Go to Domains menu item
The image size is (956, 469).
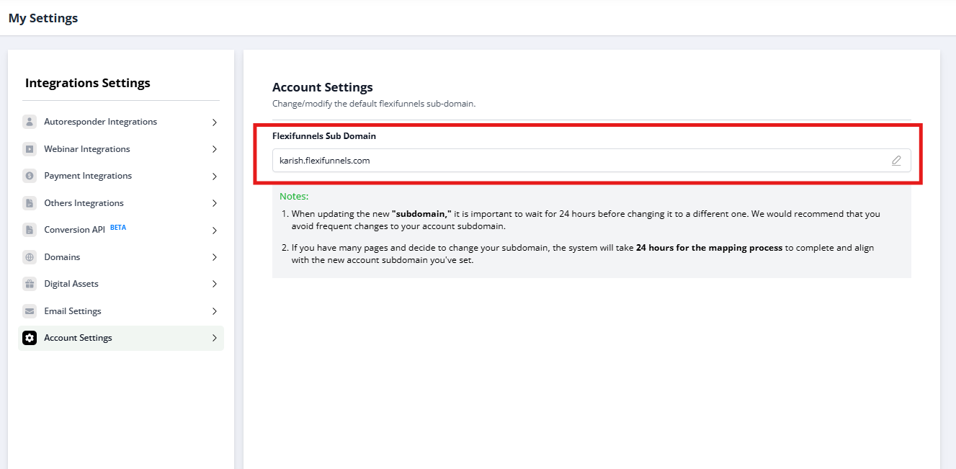pyautogui.click(x=121, y=257)
